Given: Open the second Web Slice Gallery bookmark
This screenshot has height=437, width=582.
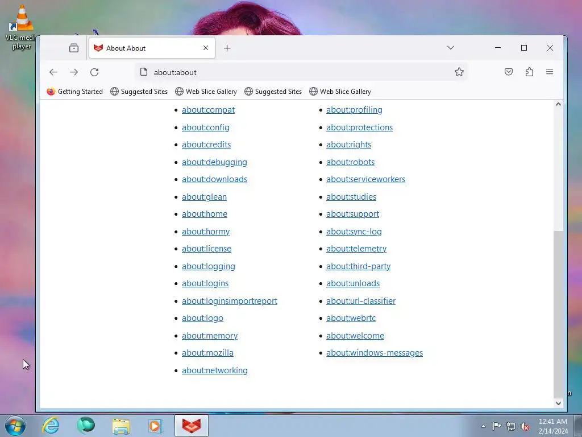Looking at the screenshot, I should point(340,92).
